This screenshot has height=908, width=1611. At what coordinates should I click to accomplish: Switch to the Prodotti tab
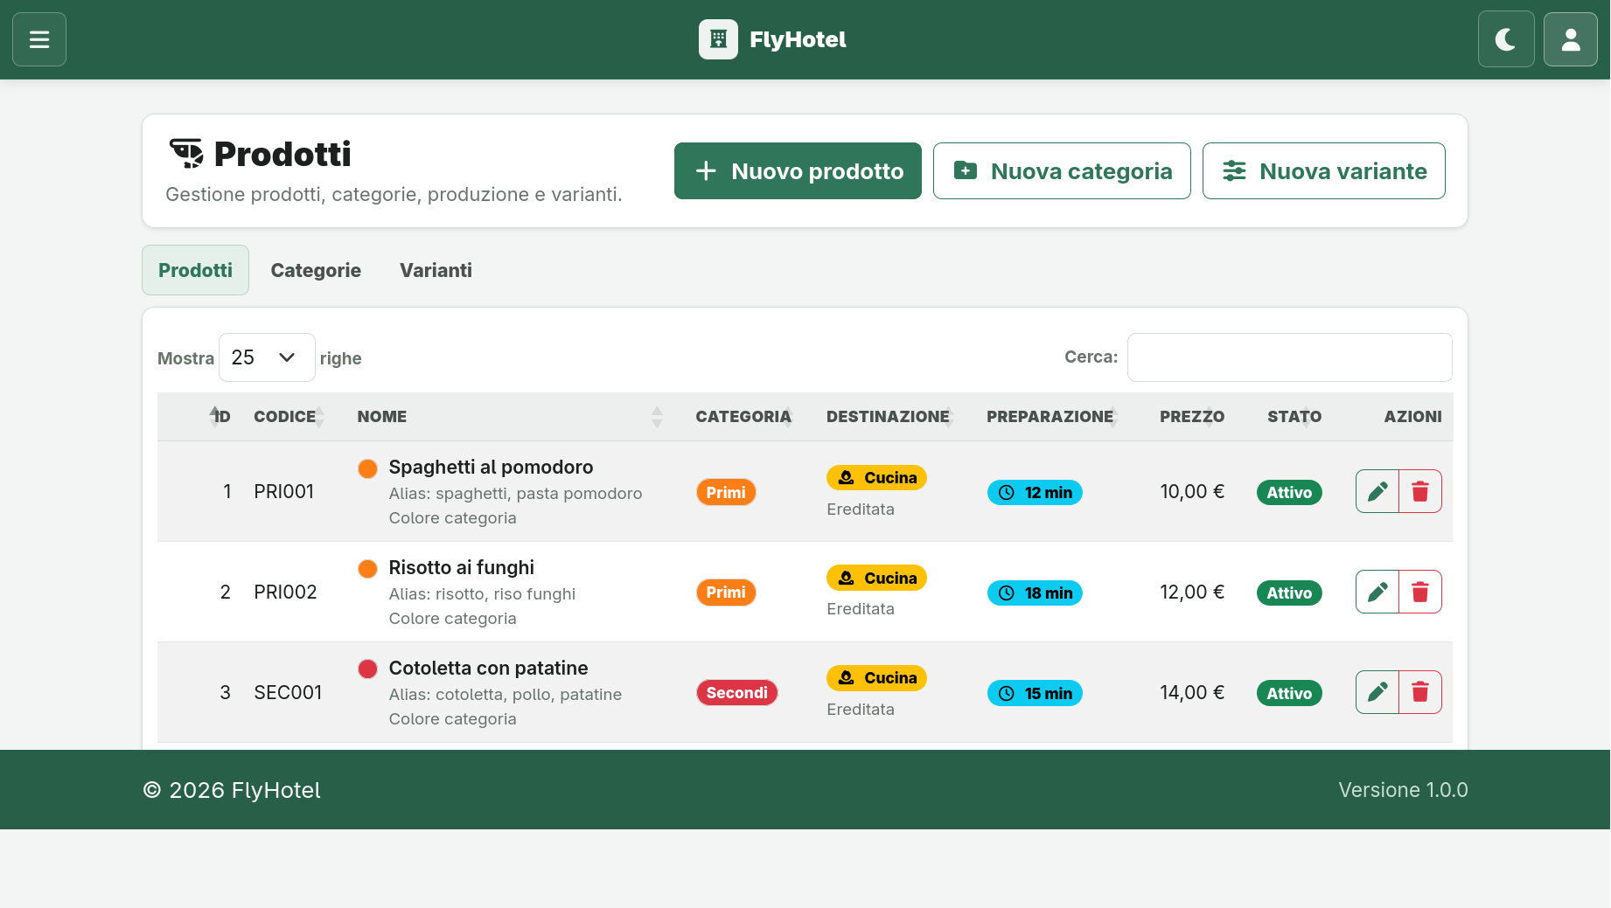[x=195, y=270]
